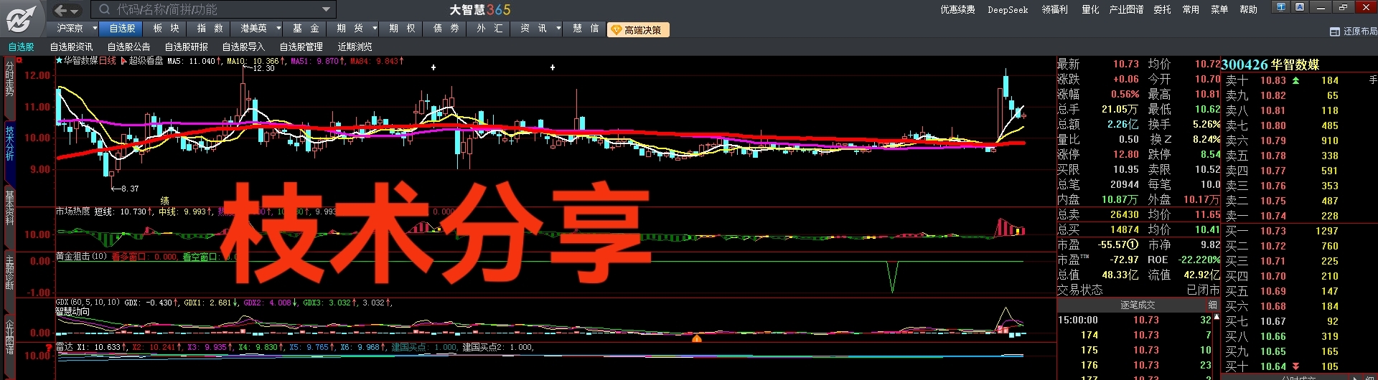Open the 债券 tab
The width and height of the screenshot is (1378, 380).
click(446, 29)
